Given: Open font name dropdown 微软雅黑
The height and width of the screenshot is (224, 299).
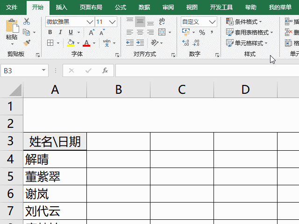Looking at the screenshot, I should pyautogui.click(x=90, y=22).
